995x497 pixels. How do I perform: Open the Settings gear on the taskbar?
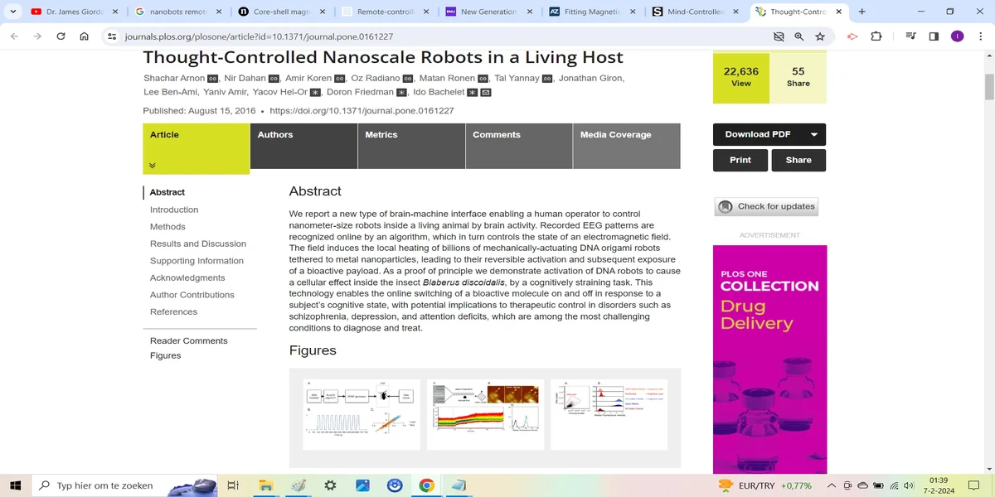tap(330, 485)
